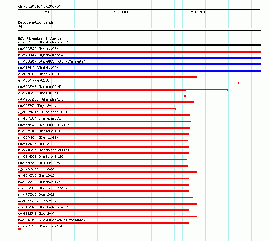Image resolution: width=269 pixels, height=241 pixels.
Task: Click the blue bar under nsv517419
Action: [x=139, y=71]
